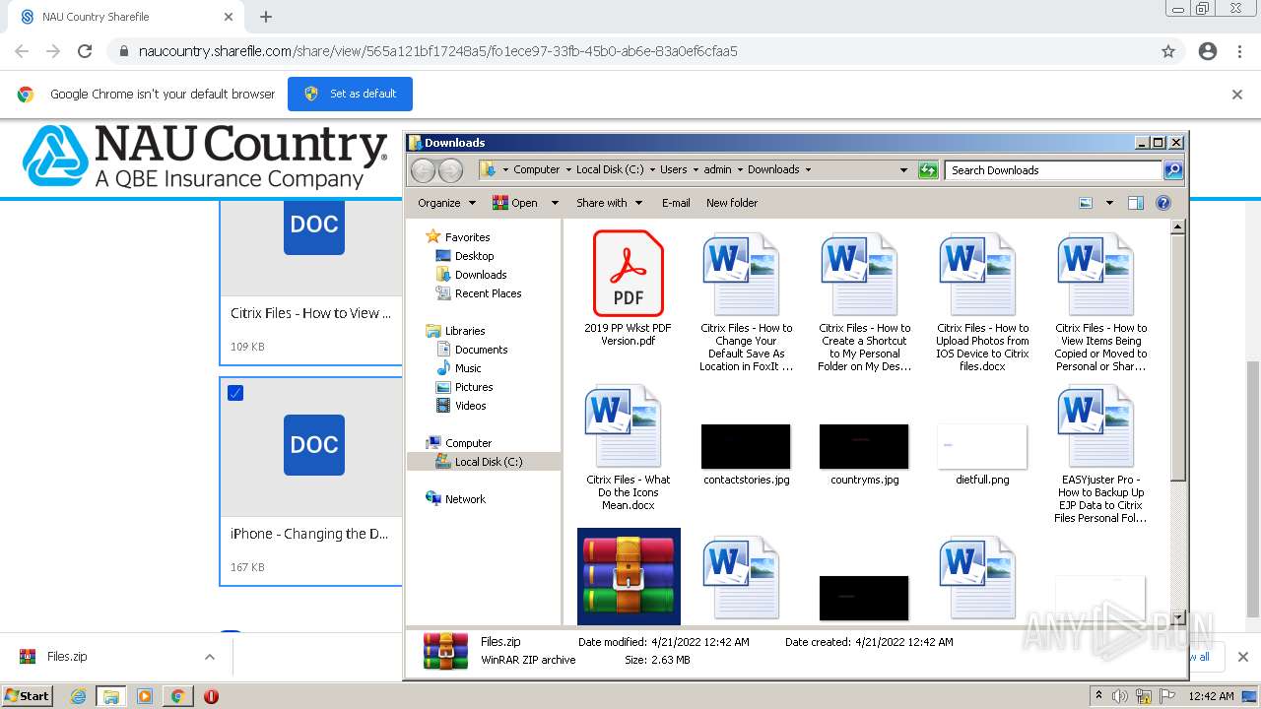Click the Chrome address bar URL
1261x709 pixels.
coord(438,51)
